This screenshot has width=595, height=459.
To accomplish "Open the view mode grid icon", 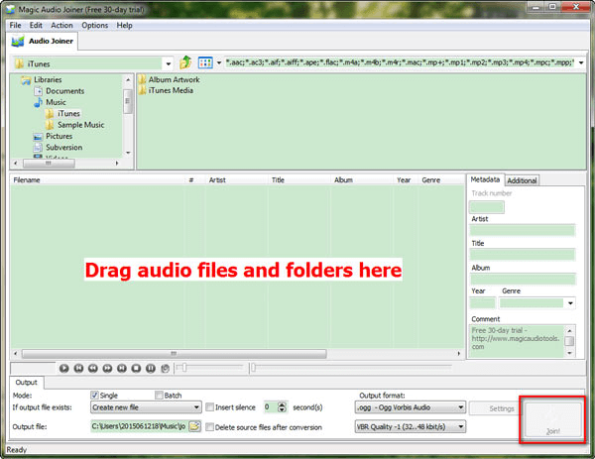I will coord(205,63).
